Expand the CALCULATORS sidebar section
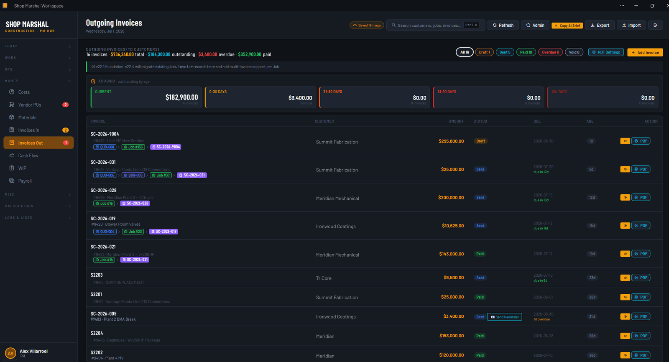 (x=38, y=206)
